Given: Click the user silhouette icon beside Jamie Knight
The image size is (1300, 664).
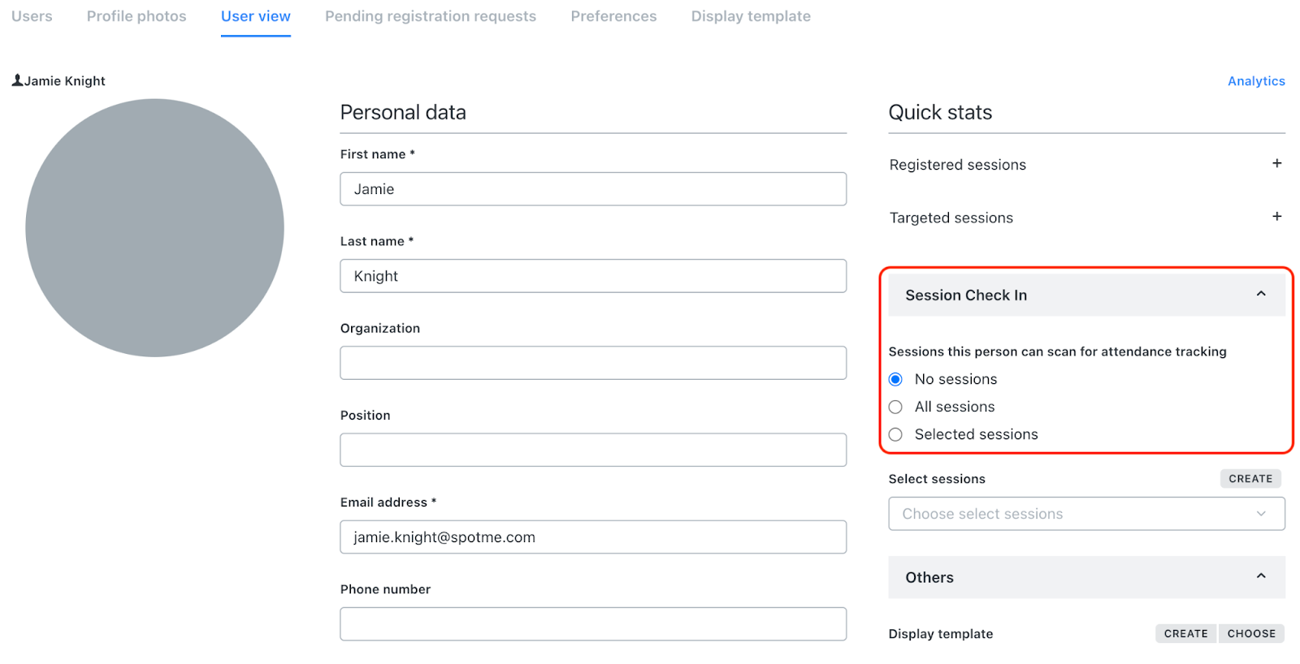Looking at the screenshot, I should [x=17, y=80].
